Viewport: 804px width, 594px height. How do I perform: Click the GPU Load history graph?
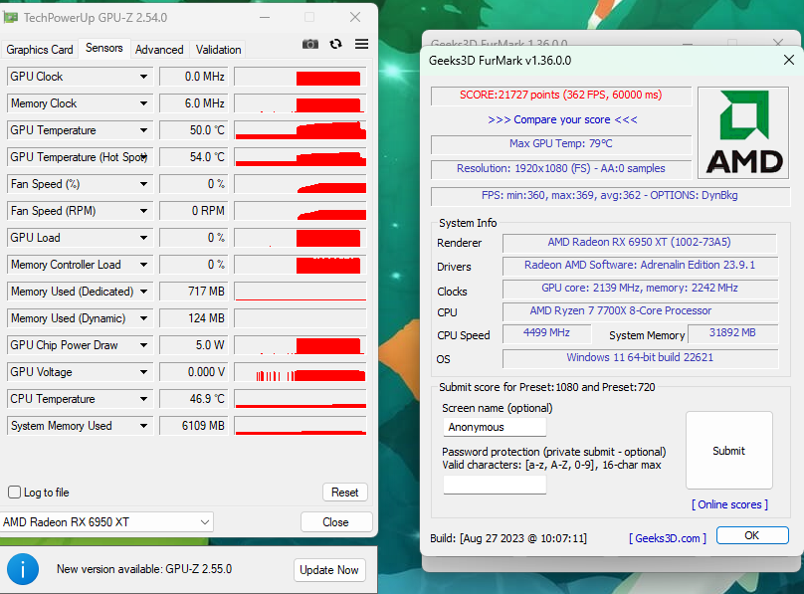pyautogui.click(x=301, y=238)
